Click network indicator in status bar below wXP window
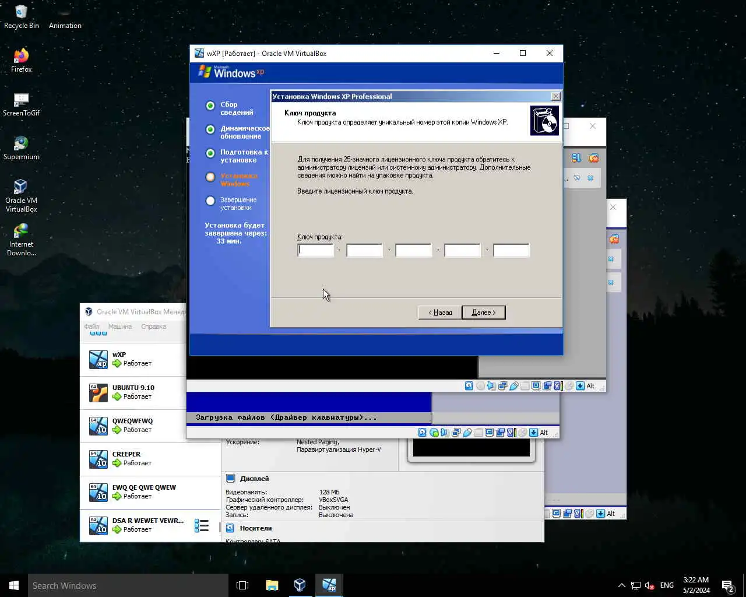 click(502, 386)
